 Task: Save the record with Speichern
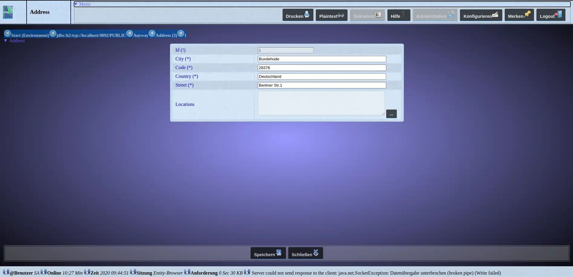[268, 253]
